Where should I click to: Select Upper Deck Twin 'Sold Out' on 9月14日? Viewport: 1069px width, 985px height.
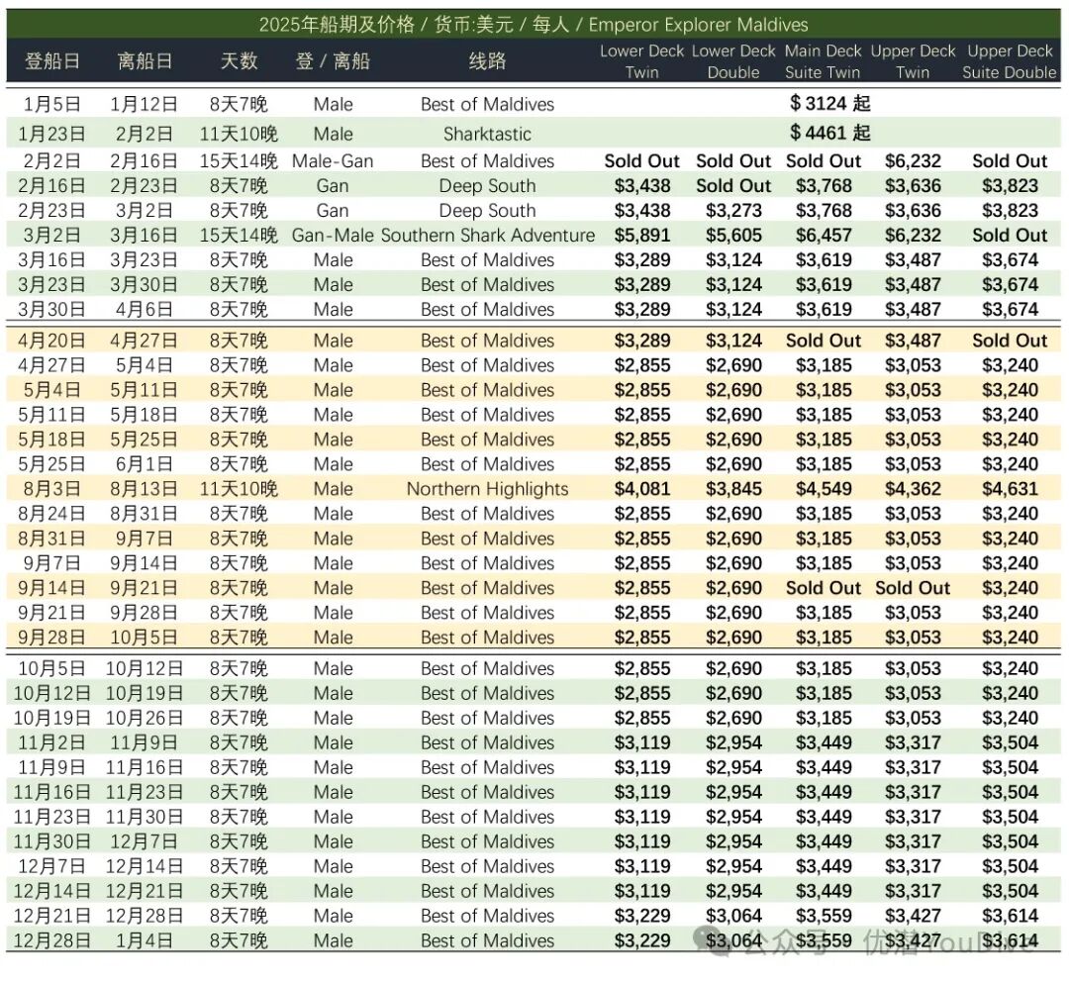pyautogui.click(x=913, y=588)
